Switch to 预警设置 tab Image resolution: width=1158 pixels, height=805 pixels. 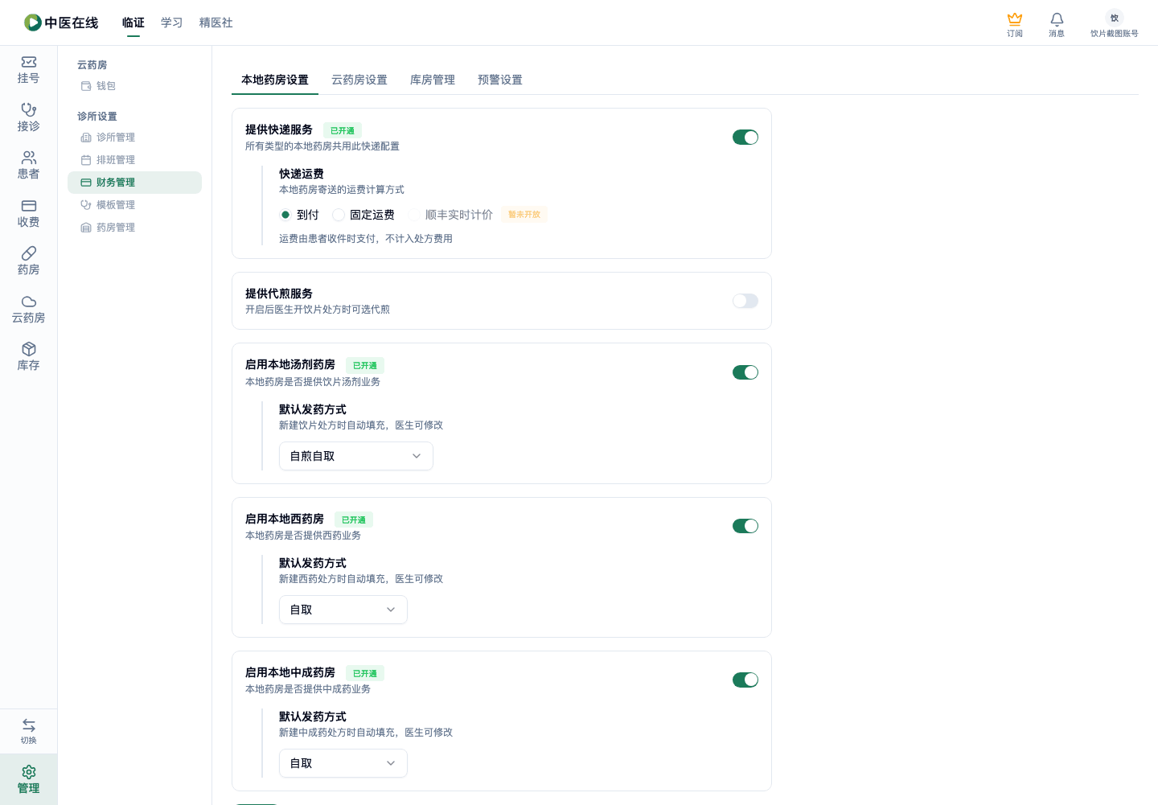pos(500,80)
